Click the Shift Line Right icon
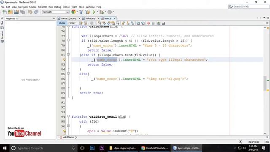 [143, 23]
